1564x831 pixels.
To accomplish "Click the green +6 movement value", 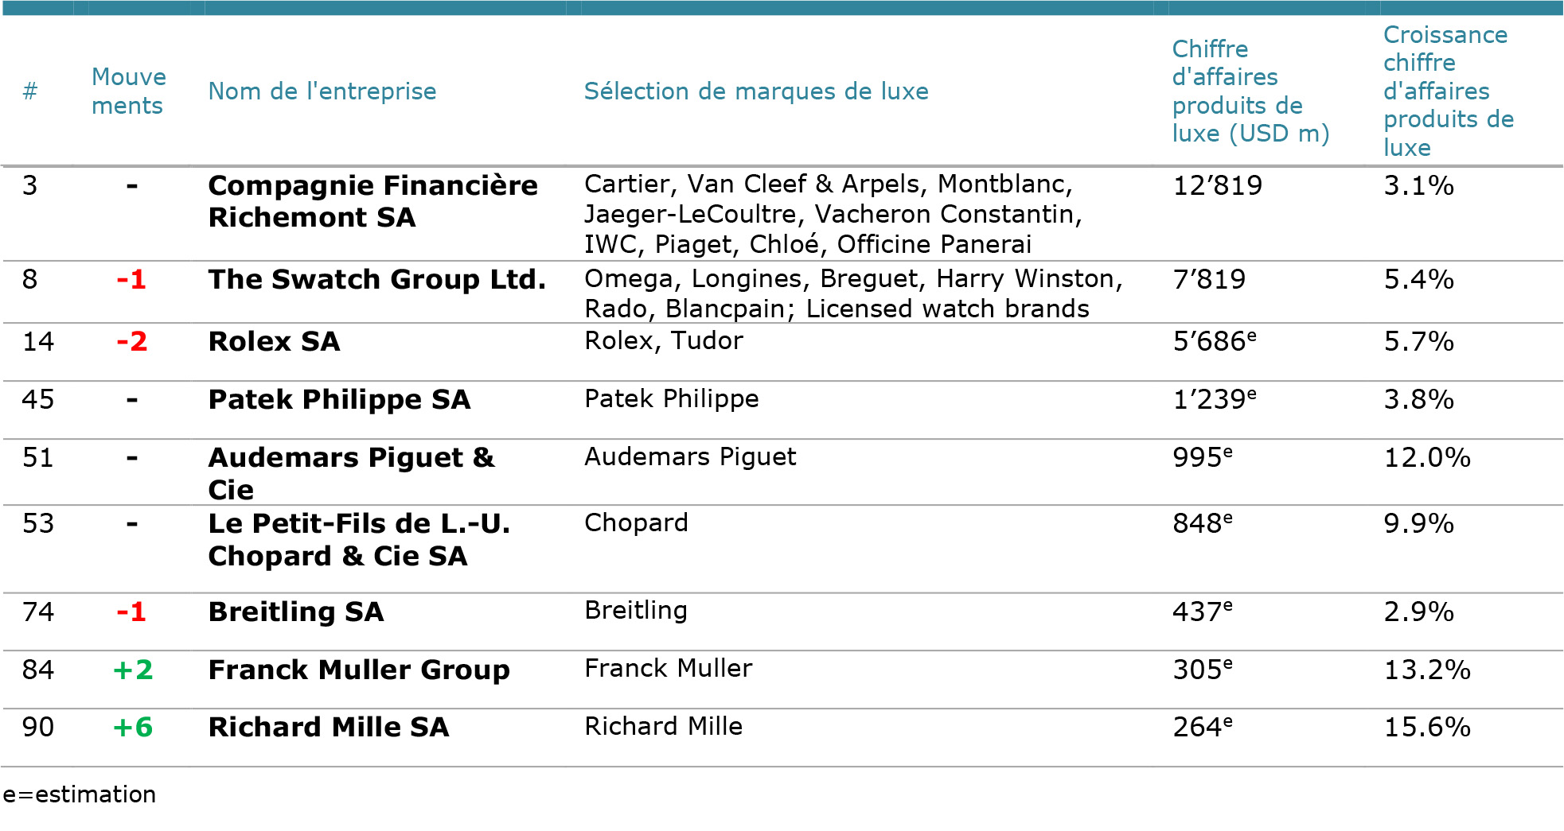I will point(132,728).
